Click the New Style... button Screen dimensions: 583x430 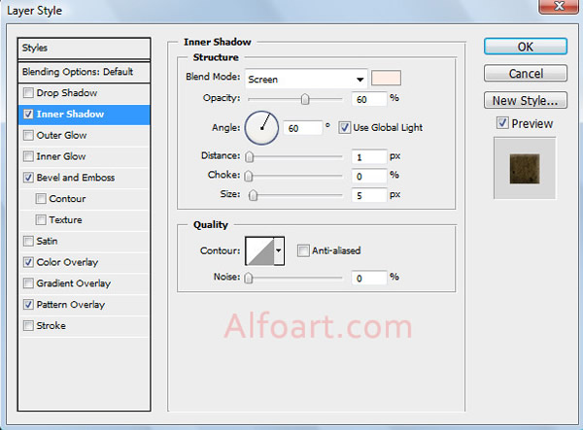(525, 100)
